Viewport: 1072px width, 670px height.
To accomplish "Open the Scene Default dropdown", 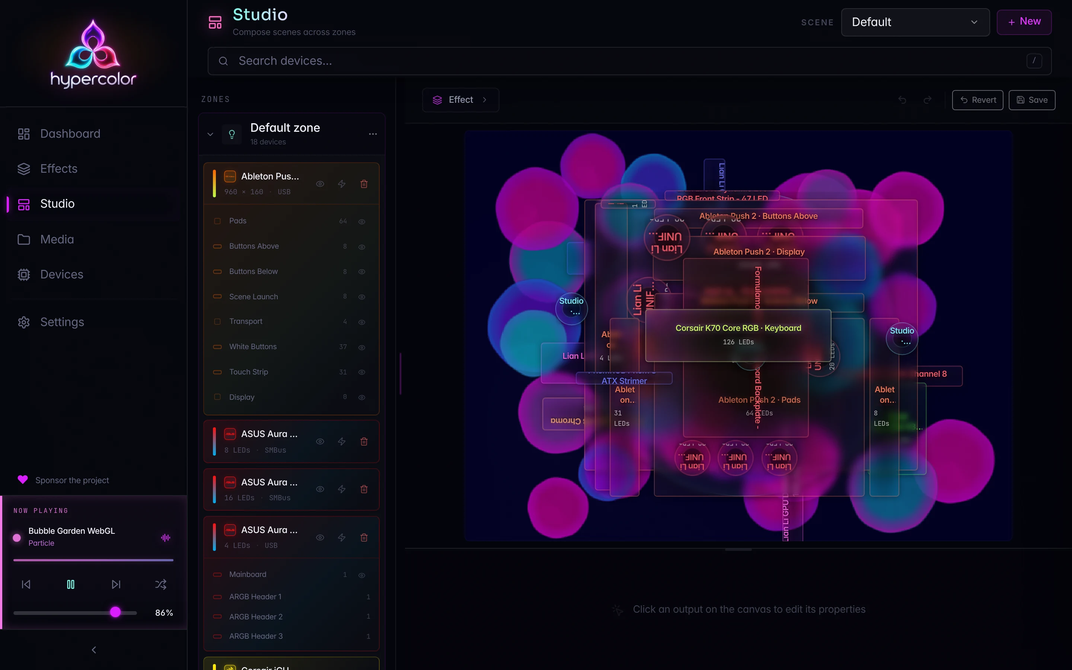I will point(915,22).
